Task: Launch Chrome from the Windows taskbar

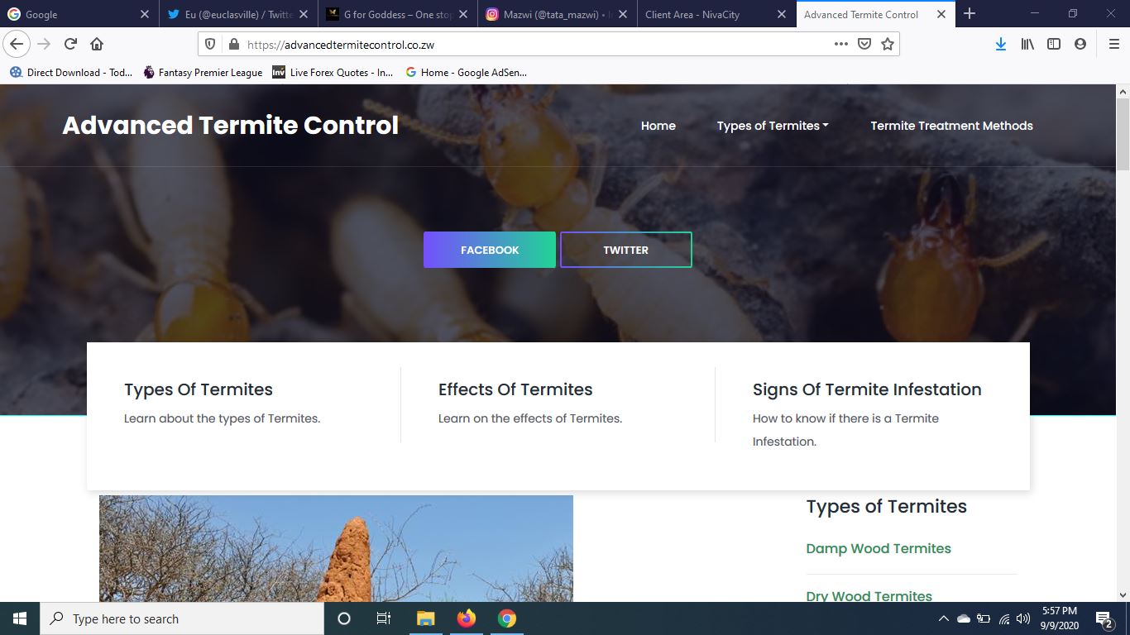Action: tap(507, 618)
